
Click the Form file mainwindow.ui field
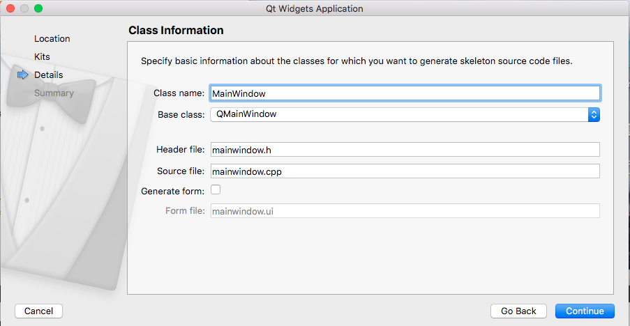pyautogui.click(x=405, y=211)
